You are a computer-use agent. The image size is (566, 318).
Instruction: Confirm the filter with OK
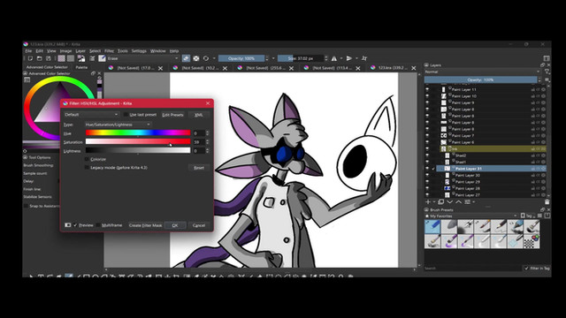coord(175,225)
